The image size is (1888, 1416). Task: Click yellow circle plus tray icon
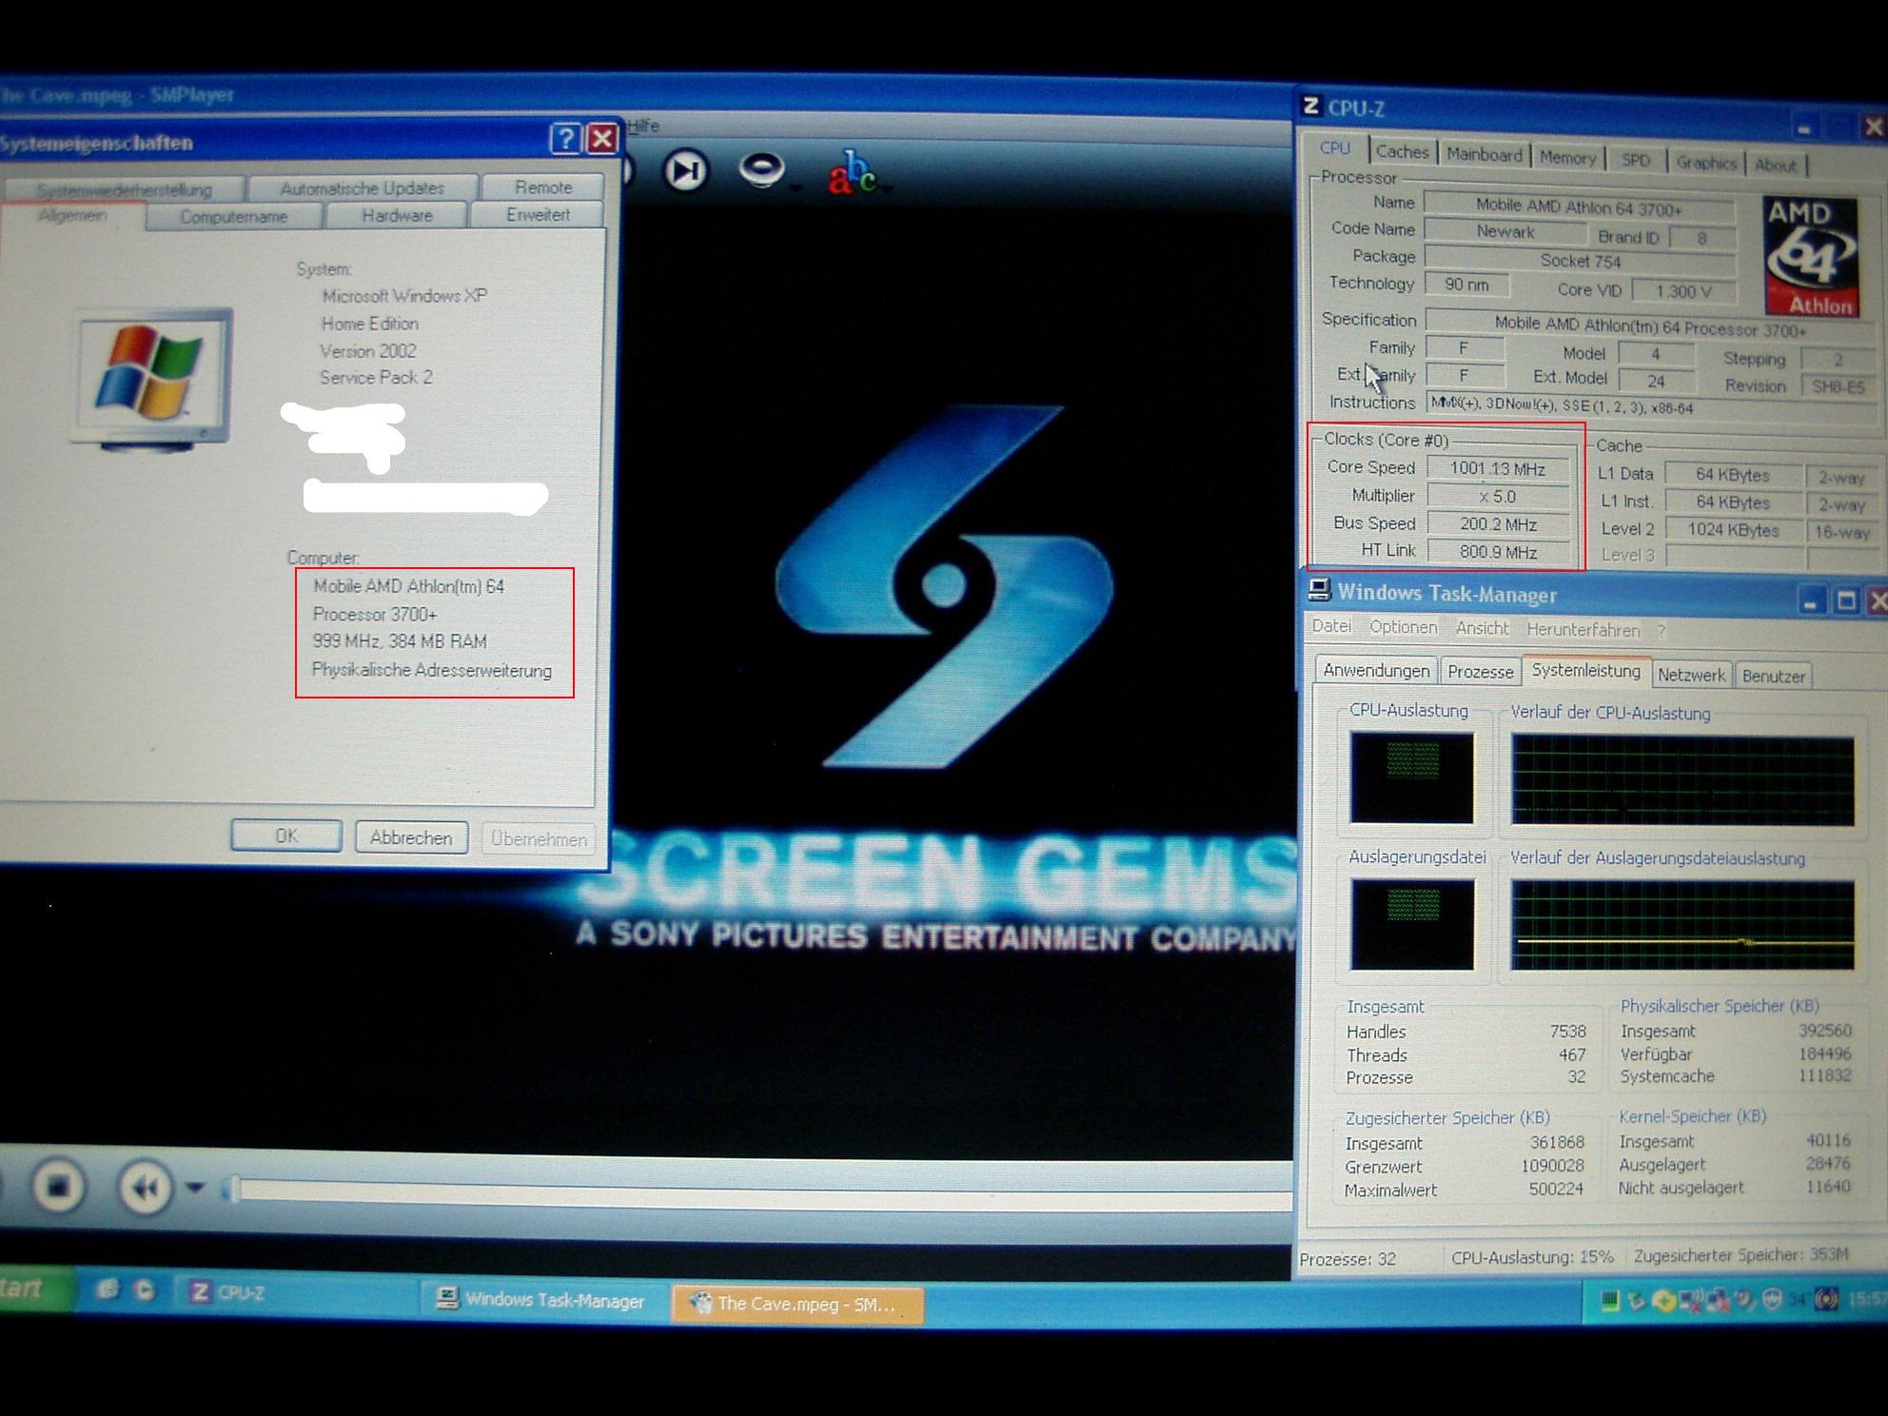(x=1663, y=1300)
